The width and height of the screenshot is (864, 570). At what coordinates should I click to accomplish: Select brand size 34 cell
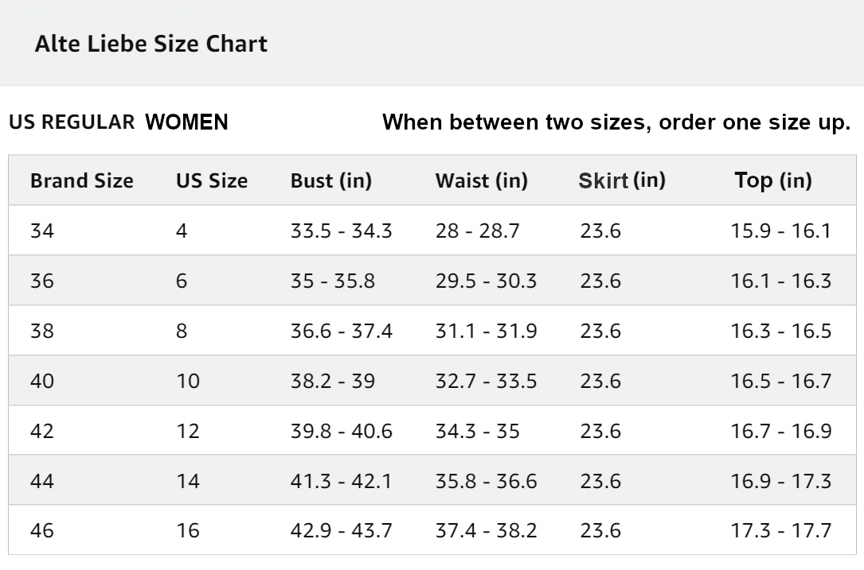[42, 231]
